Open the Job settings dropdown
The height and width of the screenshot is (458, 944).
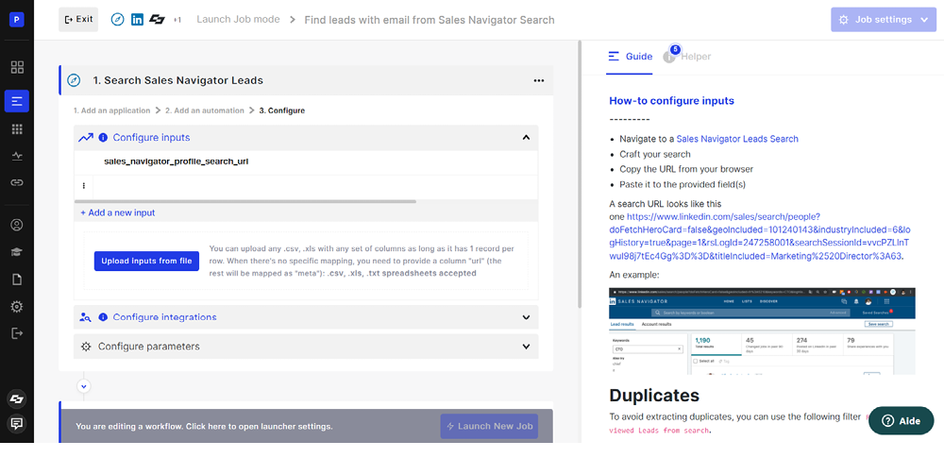[885, 19]
